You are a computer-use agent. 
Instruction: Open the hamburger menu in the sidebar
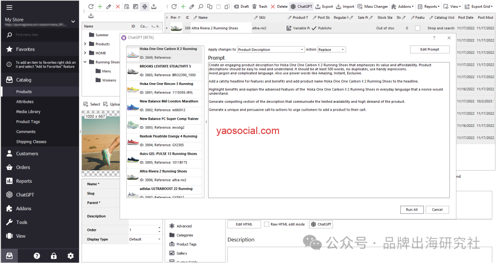10,7
